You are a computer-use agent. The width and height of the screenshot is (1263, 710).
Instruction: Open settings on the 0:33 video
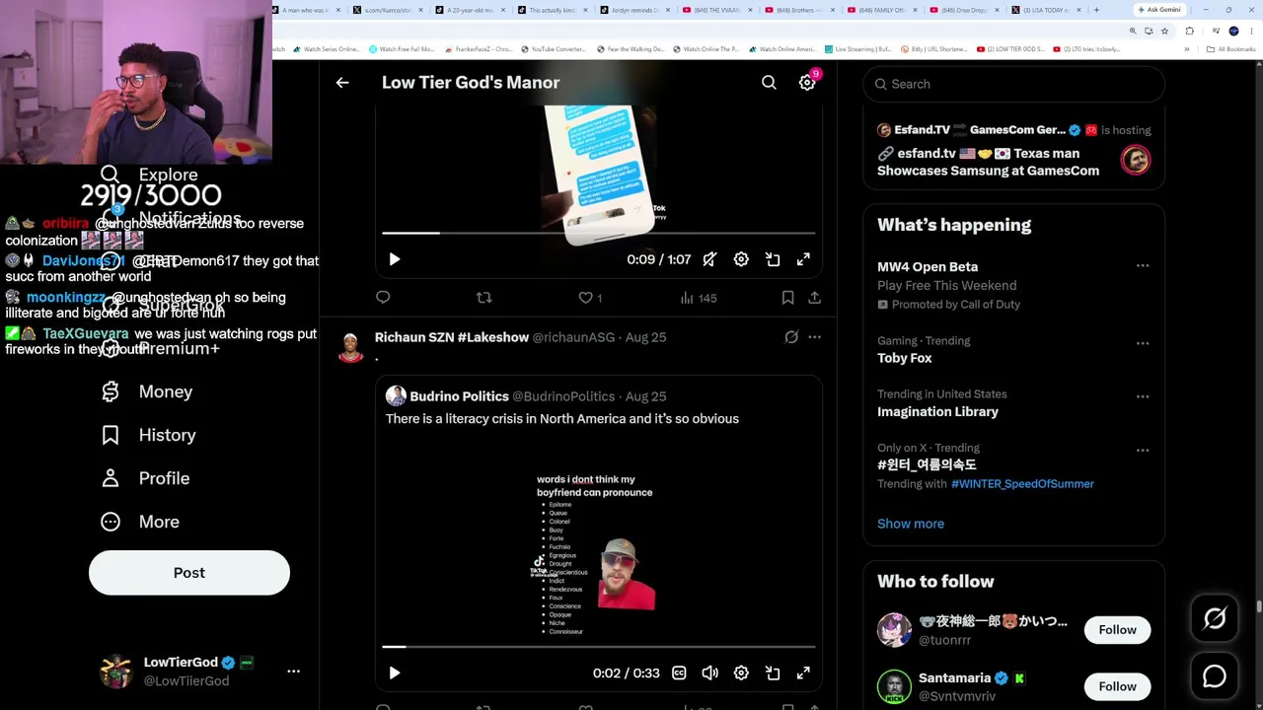tap(741, 674)
